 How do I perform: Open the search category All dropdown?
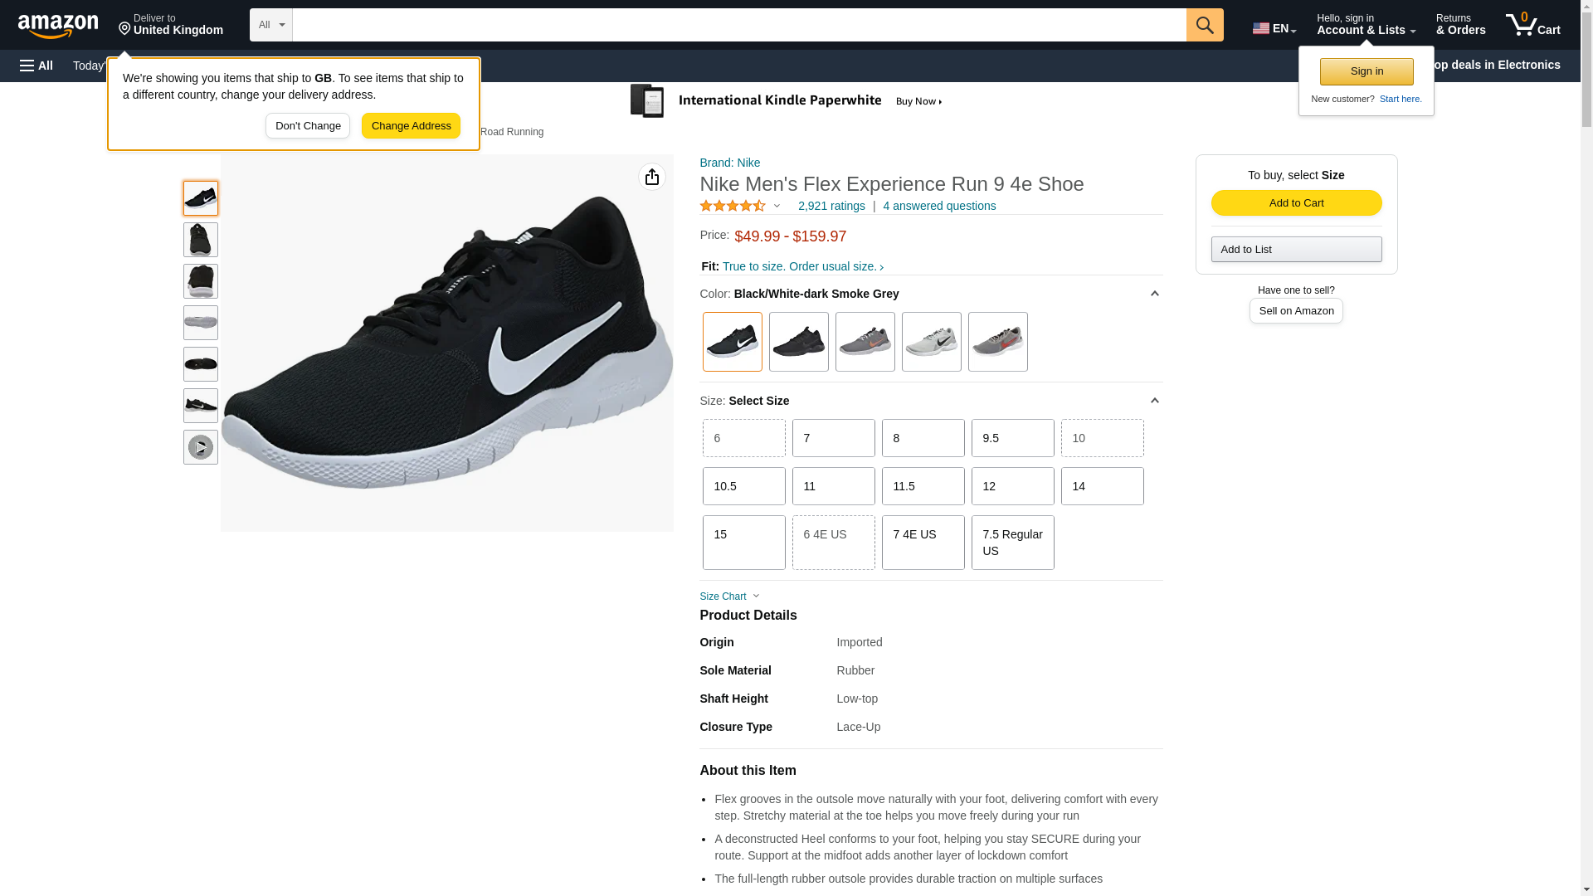coord(270,25)
